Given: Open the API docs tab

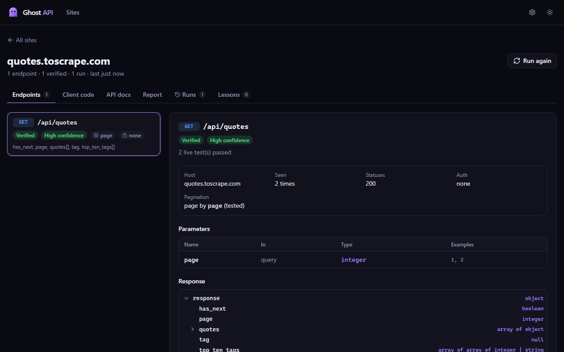Looking at the screenshot, I should point(119,95).
